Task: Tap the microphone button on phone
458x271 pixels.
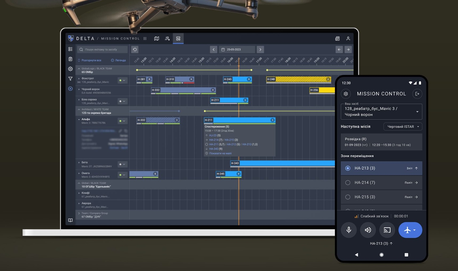Action: [349, 230]
